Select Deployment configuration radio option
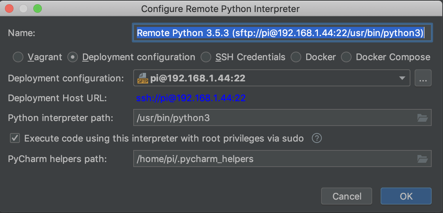Screen dimensions: 443x213 coord(73,57)
